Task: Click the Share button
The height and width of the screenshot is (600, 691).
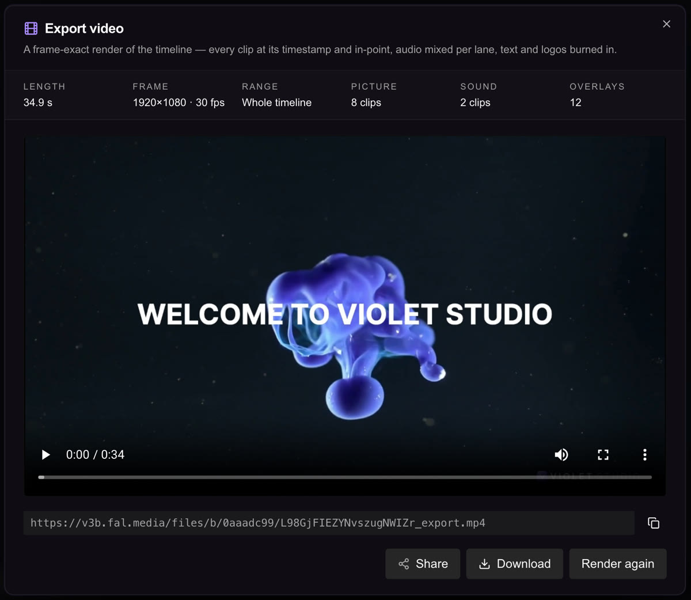Action: [x=423, y=564]
